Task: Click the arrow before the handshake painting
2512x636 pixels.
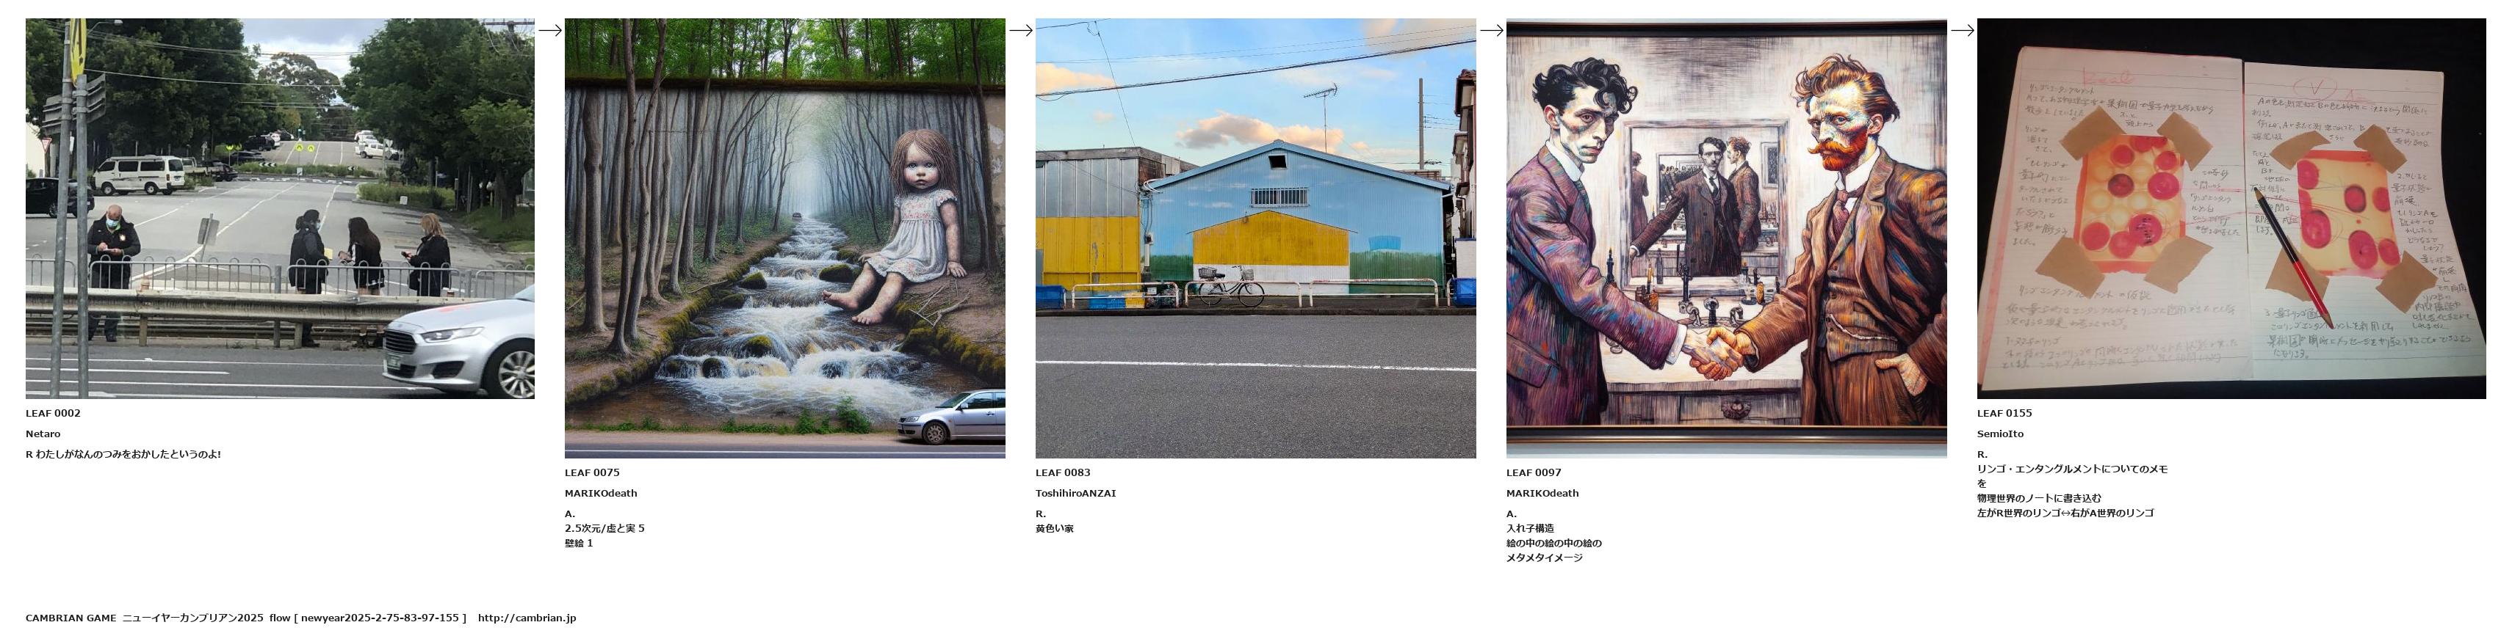Action: click(x=1492, y=30)
